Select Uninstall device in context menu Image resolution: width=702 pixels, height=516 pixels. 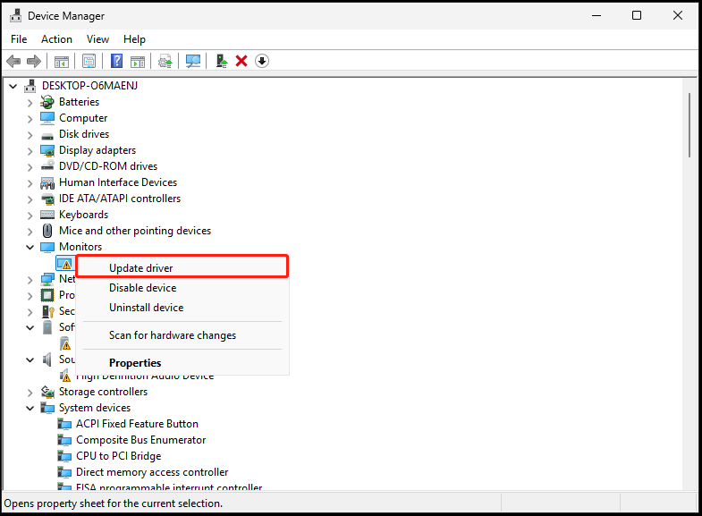(x=182, y=308)
